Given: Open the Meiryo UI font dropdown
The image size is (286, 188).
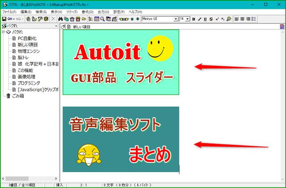Looking at the screenshot, I should (176, 19).
